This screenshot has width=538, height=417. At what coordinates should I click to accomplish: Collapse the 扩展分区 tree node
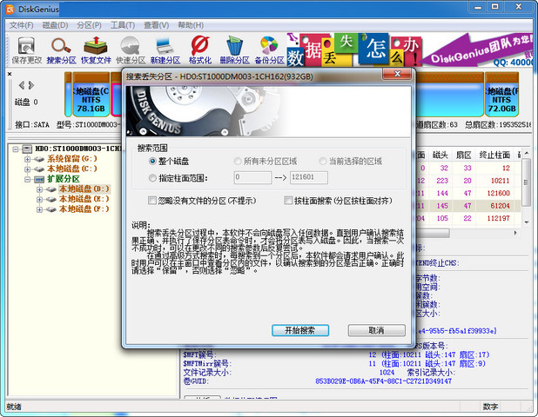[x=27, y=179]
